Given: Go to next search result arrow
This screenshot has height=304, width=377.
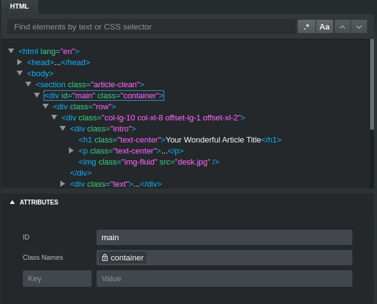Looking at the screenshot, I should coord(359,27).
